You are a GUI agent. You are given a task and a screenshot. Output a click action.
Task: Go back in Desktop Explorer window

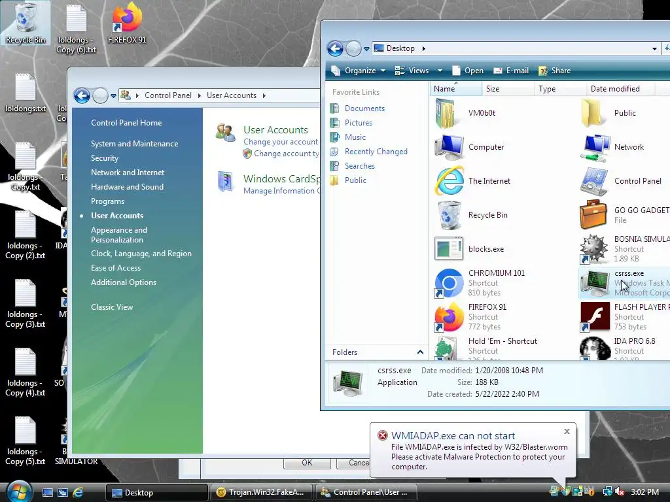(x=336, y=48)
